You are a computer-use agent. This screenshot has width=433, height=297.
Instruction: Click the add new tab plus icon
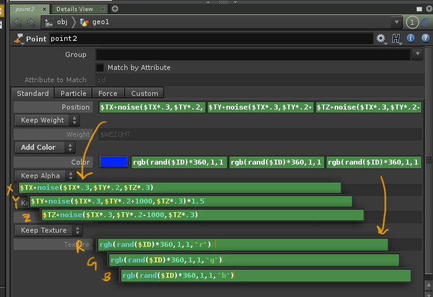(115, 9)
